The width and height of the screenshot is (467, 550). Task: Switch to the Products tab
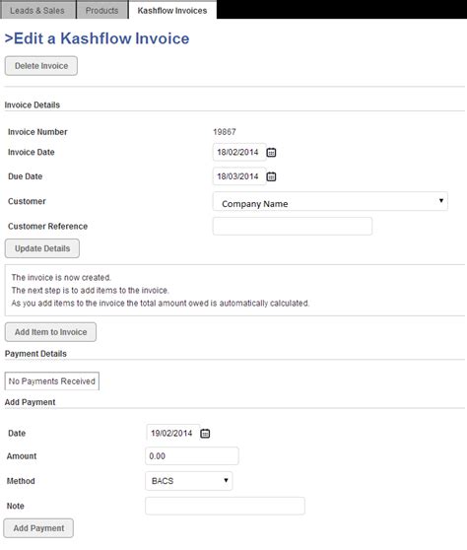(x=102, y=11)
